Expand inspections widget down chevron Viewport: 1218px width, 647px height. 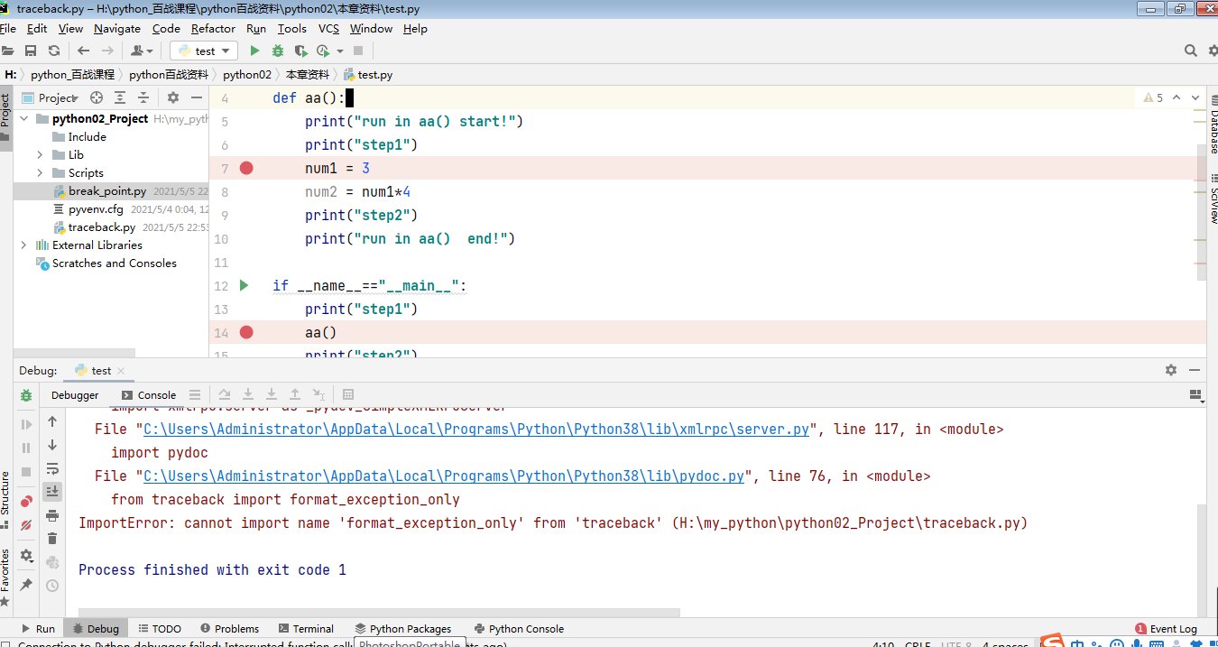pyautogui.click(x=1195, y=97)
